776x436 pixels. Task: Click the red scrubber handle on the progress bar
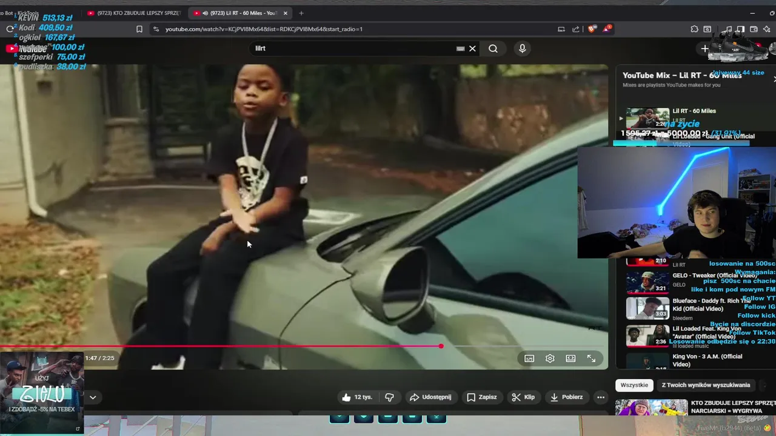441,346
